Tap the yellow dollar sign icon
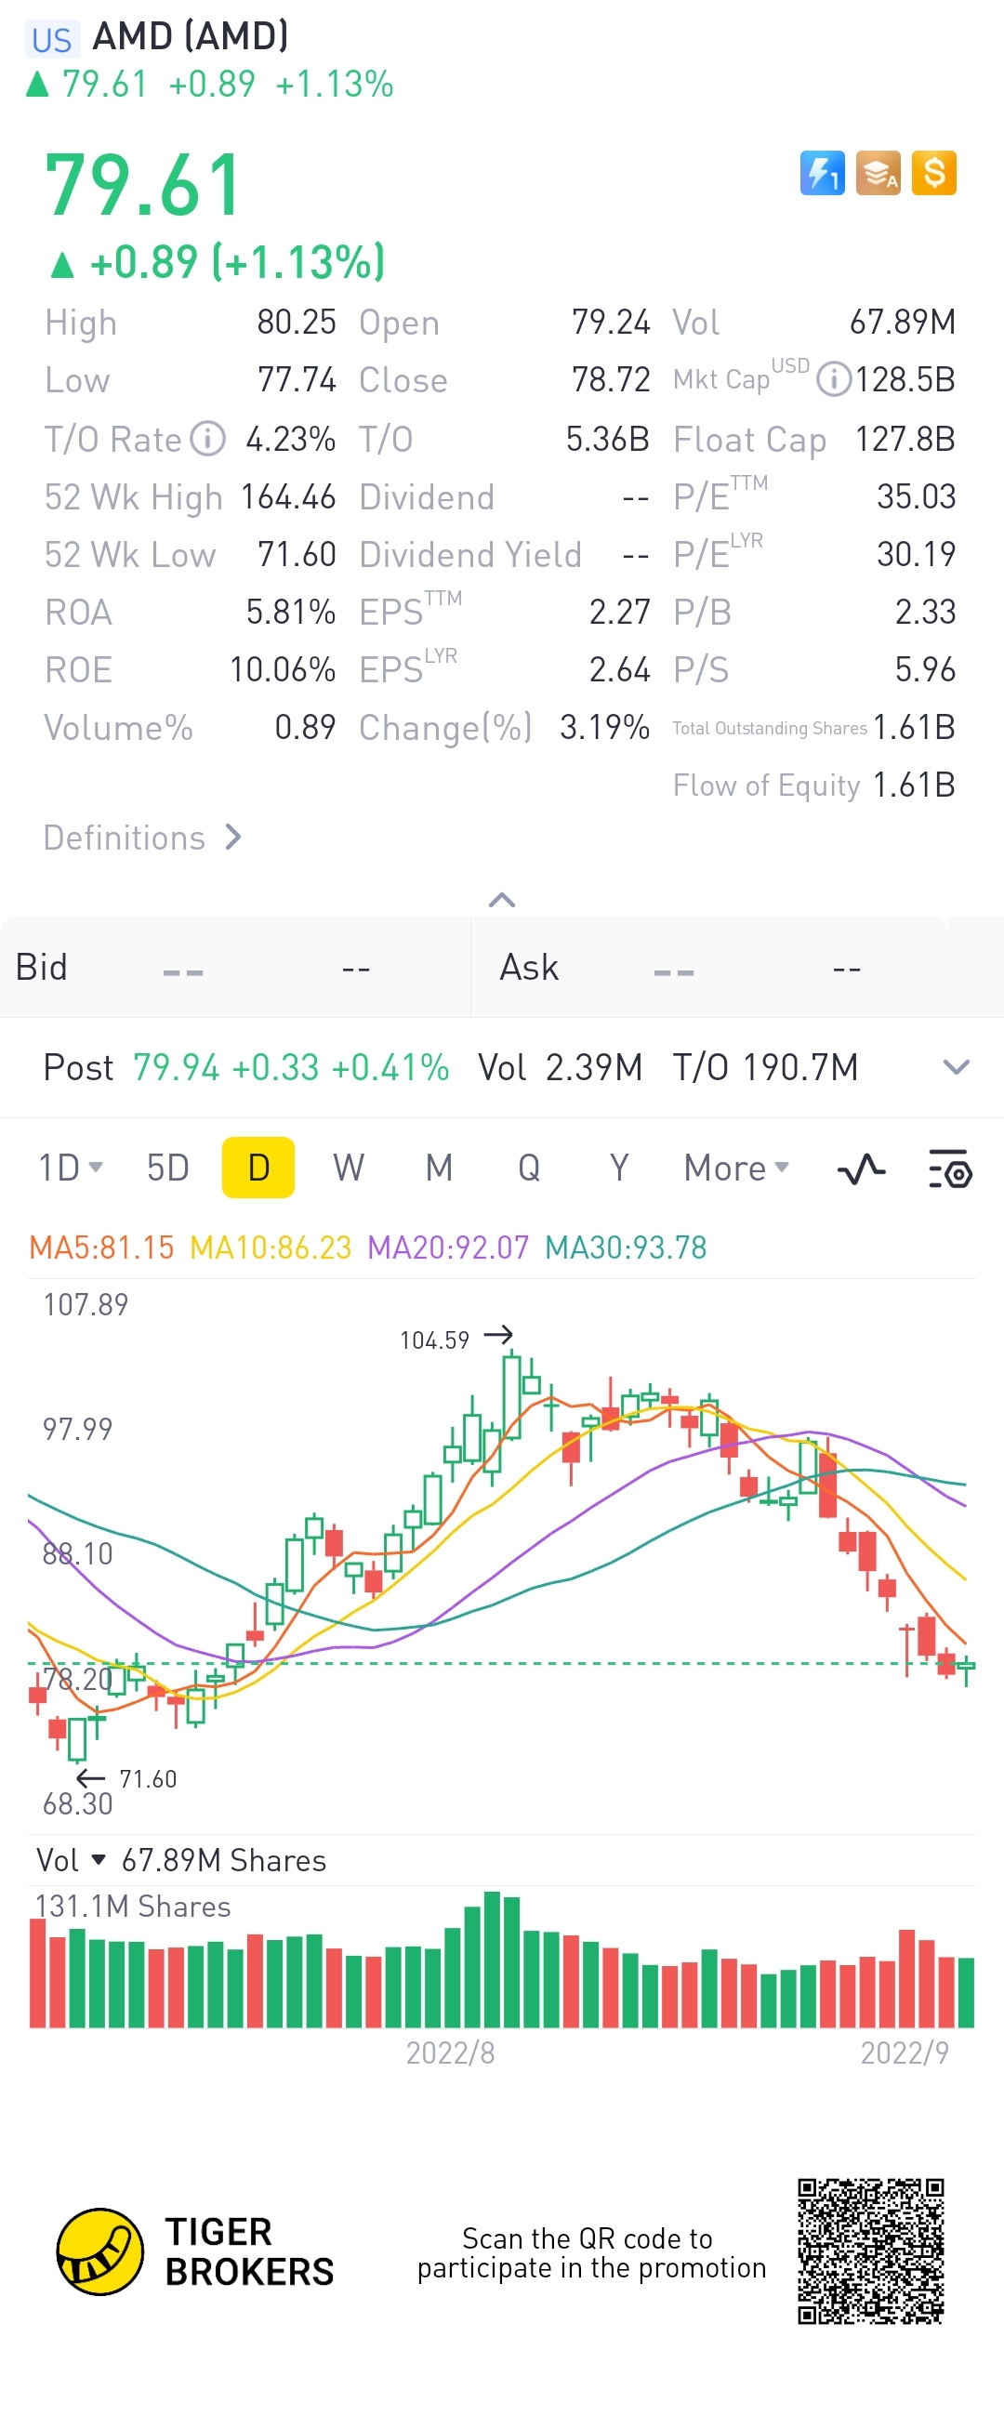 coord(933,174)
